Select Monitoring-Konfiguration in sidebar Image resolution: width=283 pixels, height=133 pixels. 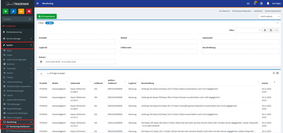pyautogui.click(x=20, y=131)
